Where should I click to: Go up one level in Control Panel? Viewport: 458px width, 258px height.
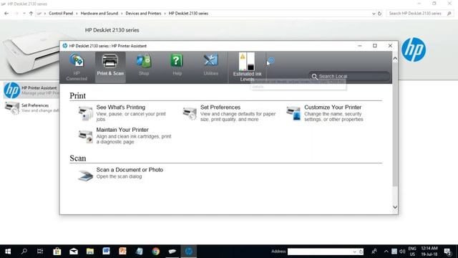point(31,14)
